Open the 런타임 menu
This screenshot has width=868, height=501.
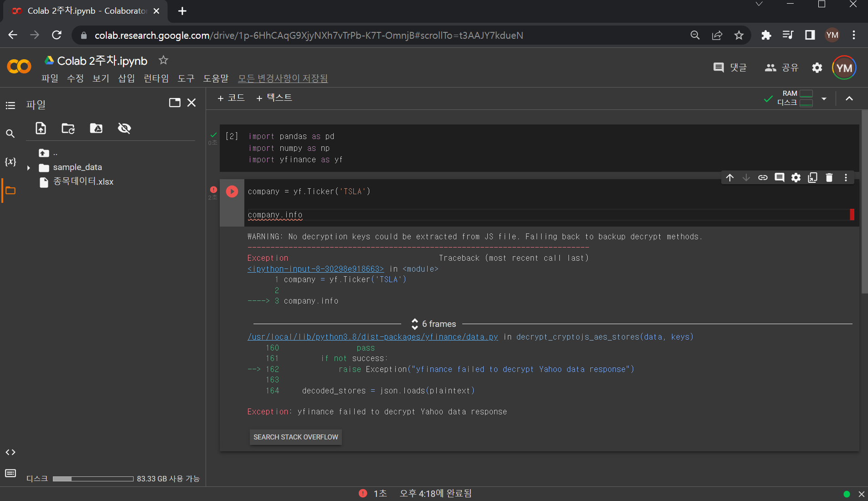point(156,78)
